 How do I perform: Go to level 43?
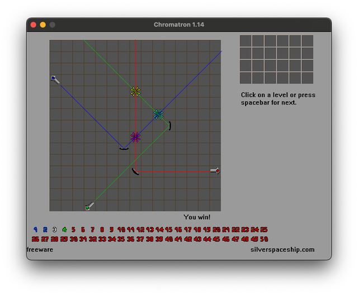coord(197,239)
